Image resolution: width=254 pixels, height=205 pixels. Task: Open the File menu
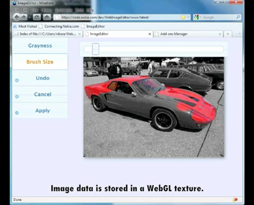(16, 10)
